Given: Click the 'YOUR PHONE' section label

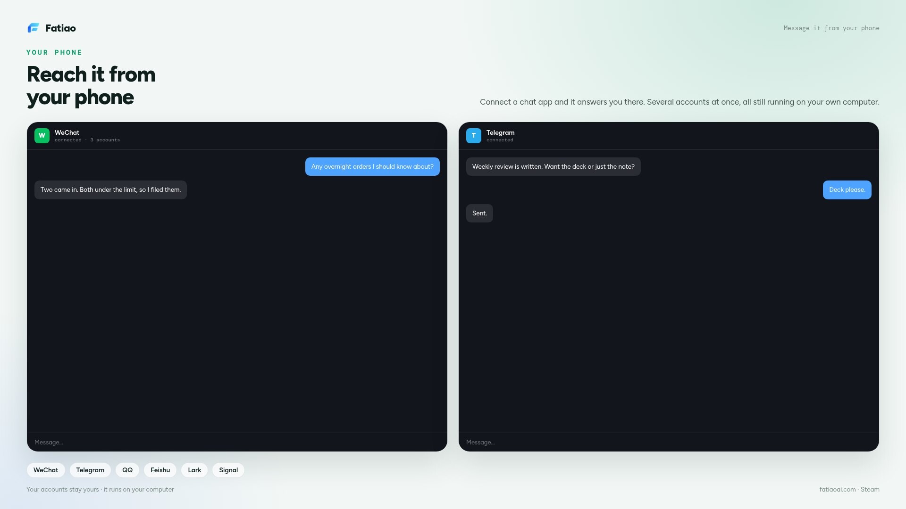Looking at the screenshot, I should (54, 52).
